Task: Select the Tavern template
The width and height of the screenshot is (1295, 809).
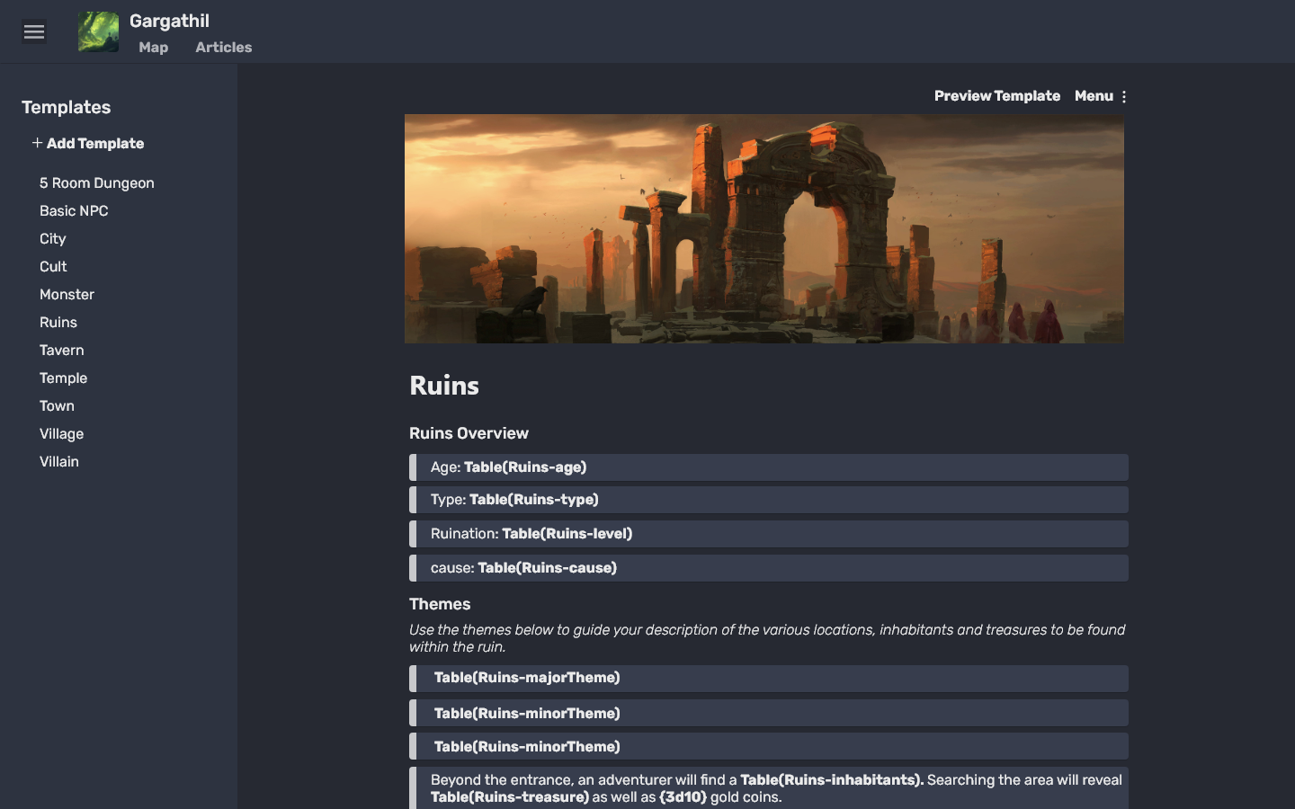Action: 62,351
